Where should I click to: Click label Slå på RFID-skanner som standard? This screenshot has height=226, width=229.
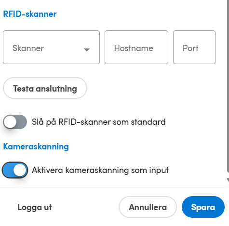[x=99, y=122]
